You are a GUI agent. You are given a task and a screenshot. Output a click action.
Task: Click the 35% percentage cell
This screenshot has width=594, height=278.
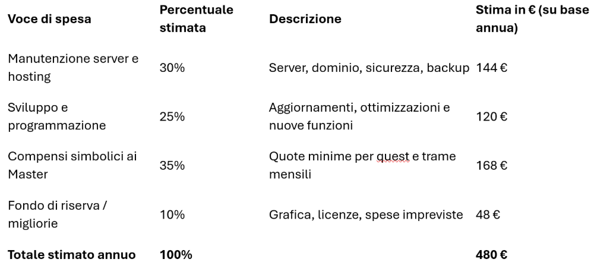coord(172,166)
